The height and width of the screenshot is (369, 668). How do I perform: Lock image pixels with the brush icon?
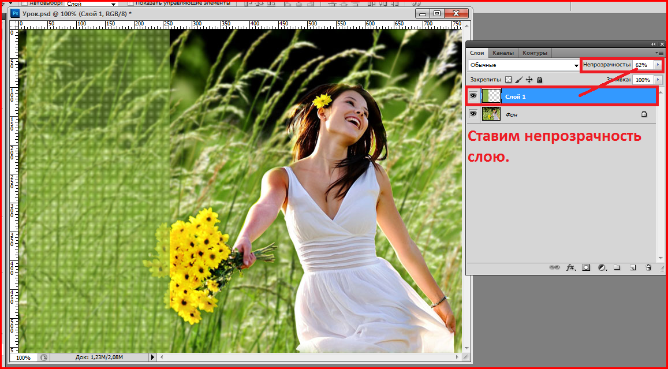(x=518, y=80)
